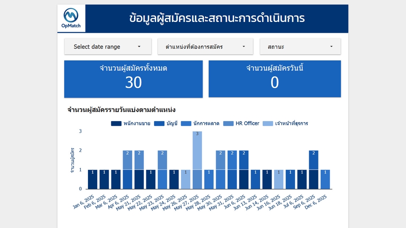Open the Select date range dropdown

(x=108, y=47)
